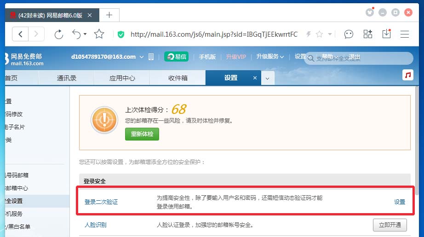The height and width of the screenshot is (237, 424).
Task: Select 邮箱中心 in the sidebar
Action: click(17, 188)
